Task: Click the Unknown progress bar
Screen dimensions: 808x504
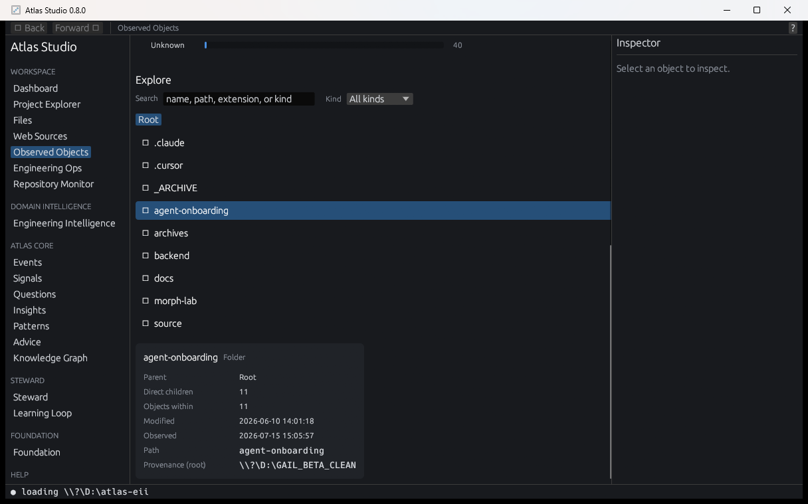Action: [324, 45]
